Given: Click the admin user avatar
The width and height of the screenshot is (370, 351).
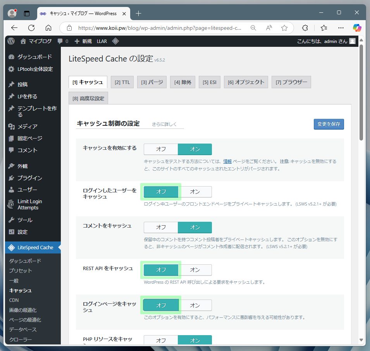Looking at the screenshot, I should [x=352, y=41].
